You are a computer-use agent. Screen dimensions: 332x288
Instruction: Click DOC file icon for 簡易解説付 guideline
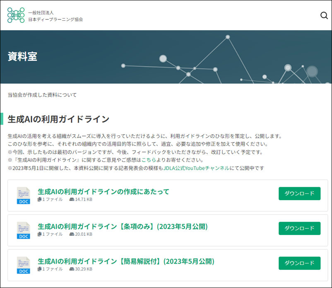pyautogui.click(x=24, y=265)
